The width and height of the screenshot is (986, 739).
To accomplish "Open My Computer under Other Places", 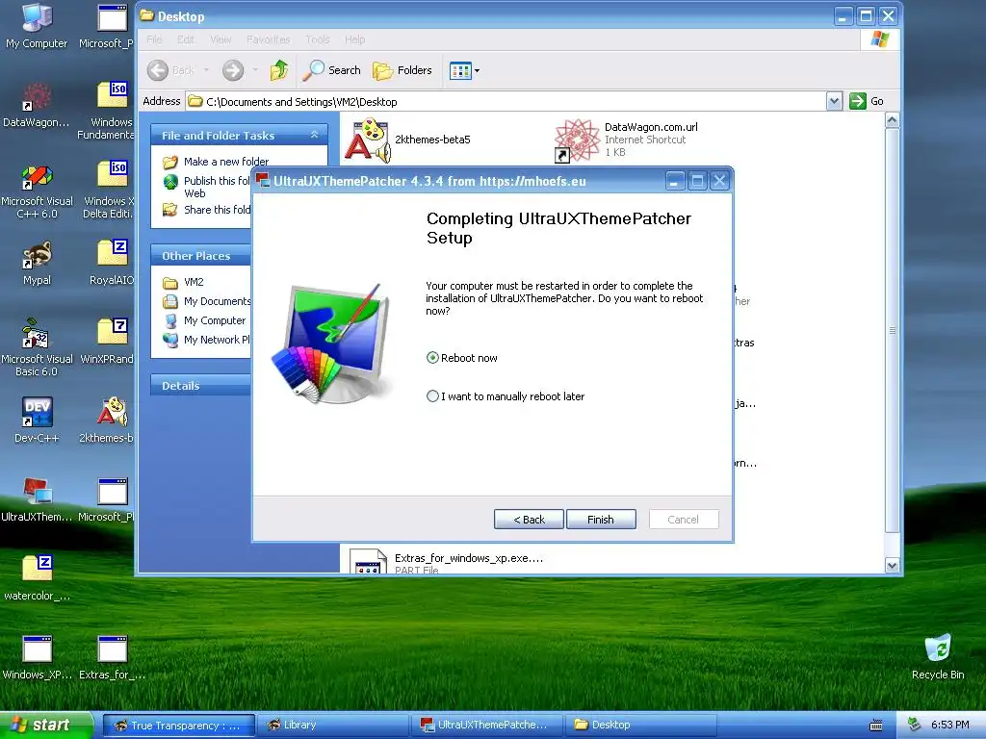I will [204, 320].
